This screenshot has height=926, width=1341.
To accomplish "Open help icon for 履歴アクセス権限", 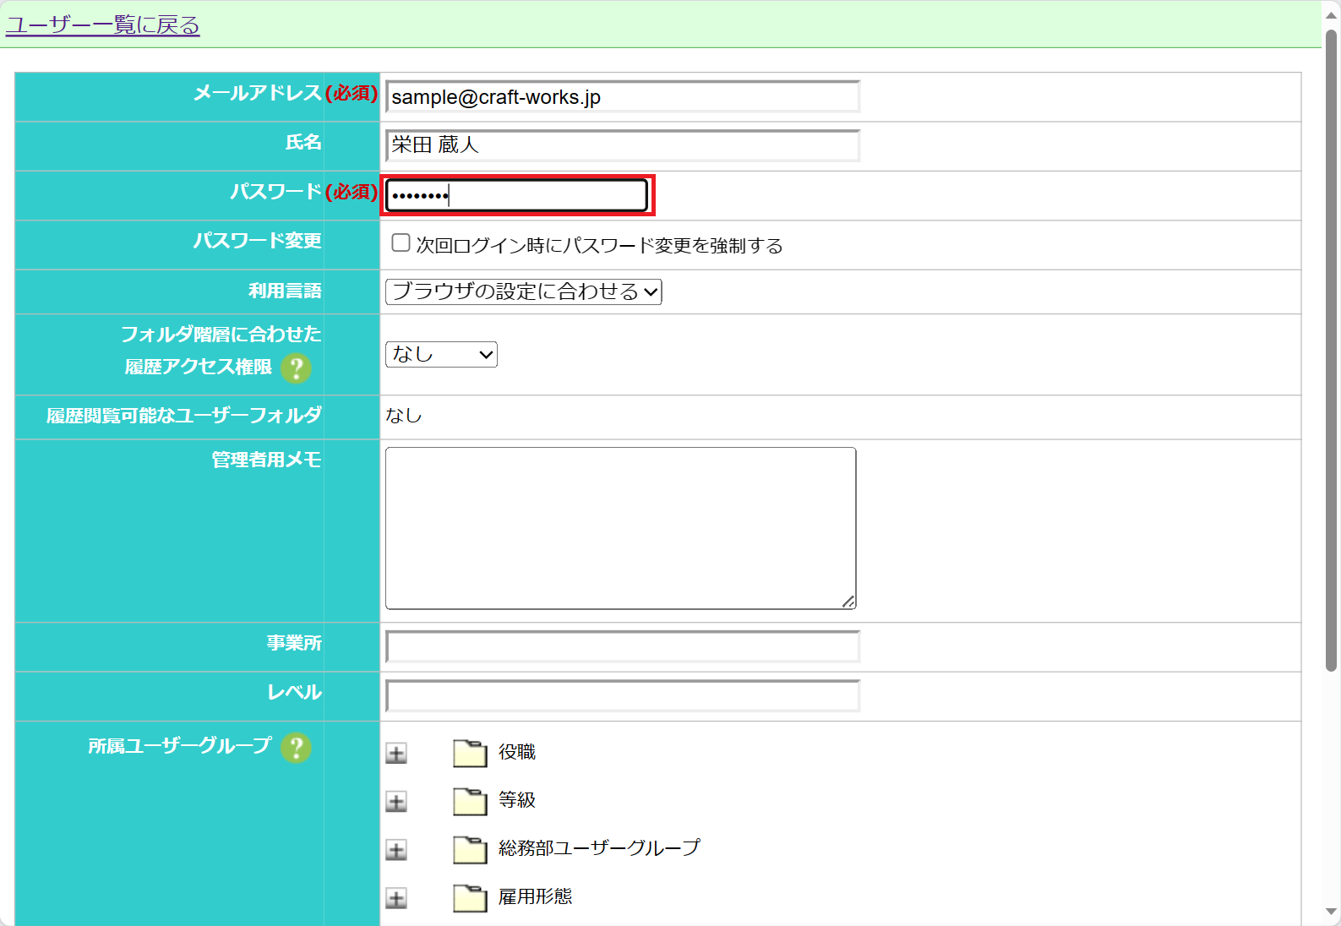I will [296, 368].
